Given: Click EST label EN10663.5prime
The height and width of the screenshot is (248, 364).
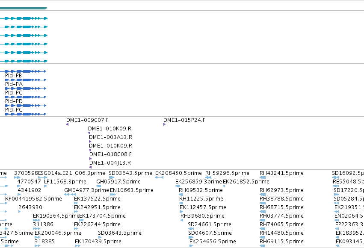Looking at the screenshot, I should point(132,190).
